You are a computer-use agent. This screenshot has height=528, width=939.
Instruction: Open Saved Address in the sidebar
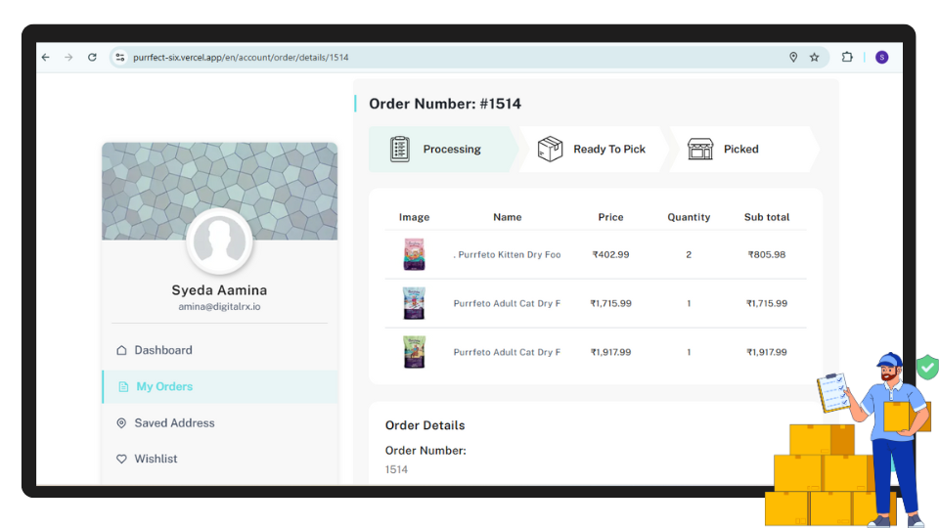(220, 423)
